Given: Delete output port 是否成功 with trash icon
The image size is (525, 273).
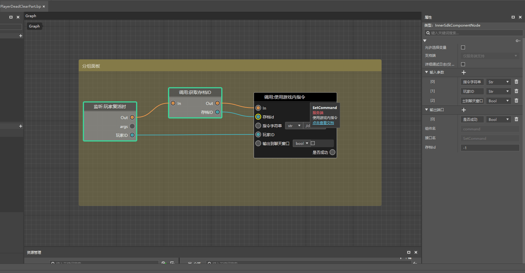Looking at the screenshot, I should pos(516,119).
